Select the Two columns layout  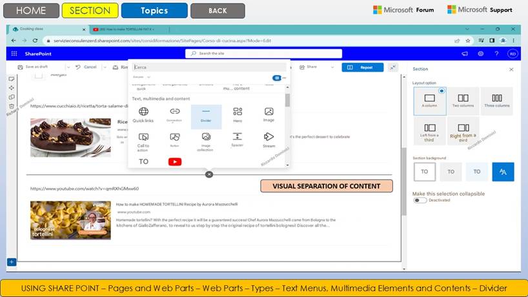click(463, 101)
